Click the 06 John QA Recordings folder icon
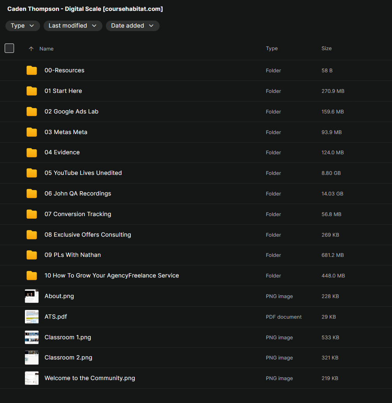Screen dimensions: 392x403 pyautogui.click(x=32, y=194)
